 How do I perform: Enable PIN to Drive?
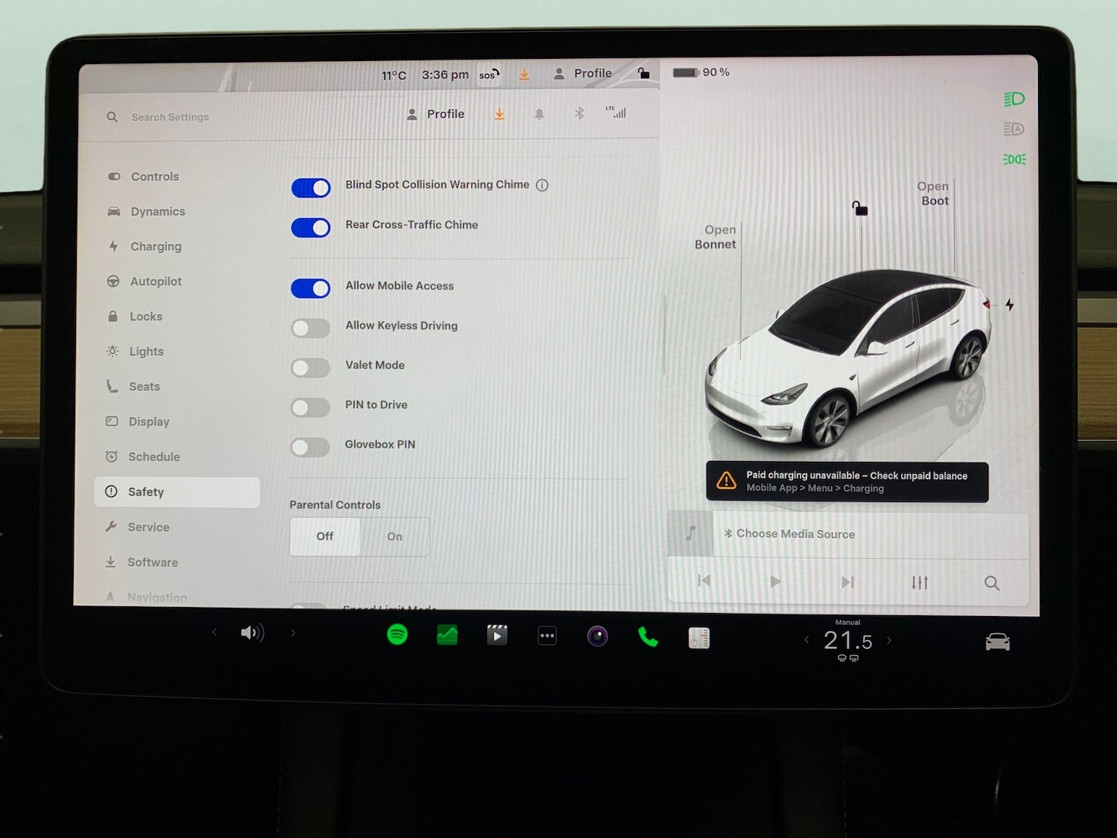(x=310, y=407)
